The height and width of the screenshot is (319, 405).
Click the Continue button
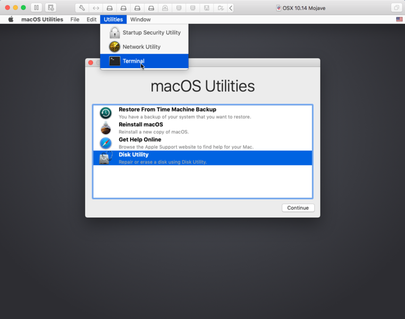tap(298, 208)
